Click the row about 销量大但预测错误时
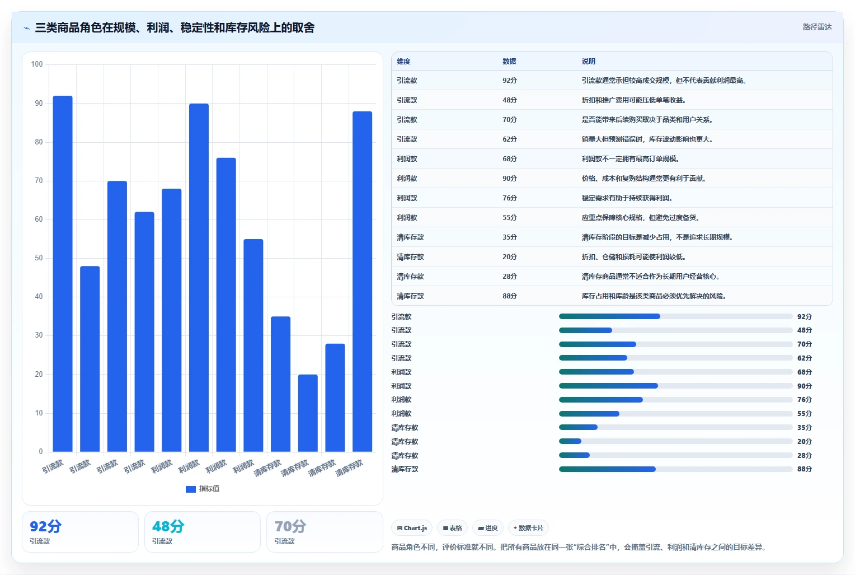 (612, 139)
